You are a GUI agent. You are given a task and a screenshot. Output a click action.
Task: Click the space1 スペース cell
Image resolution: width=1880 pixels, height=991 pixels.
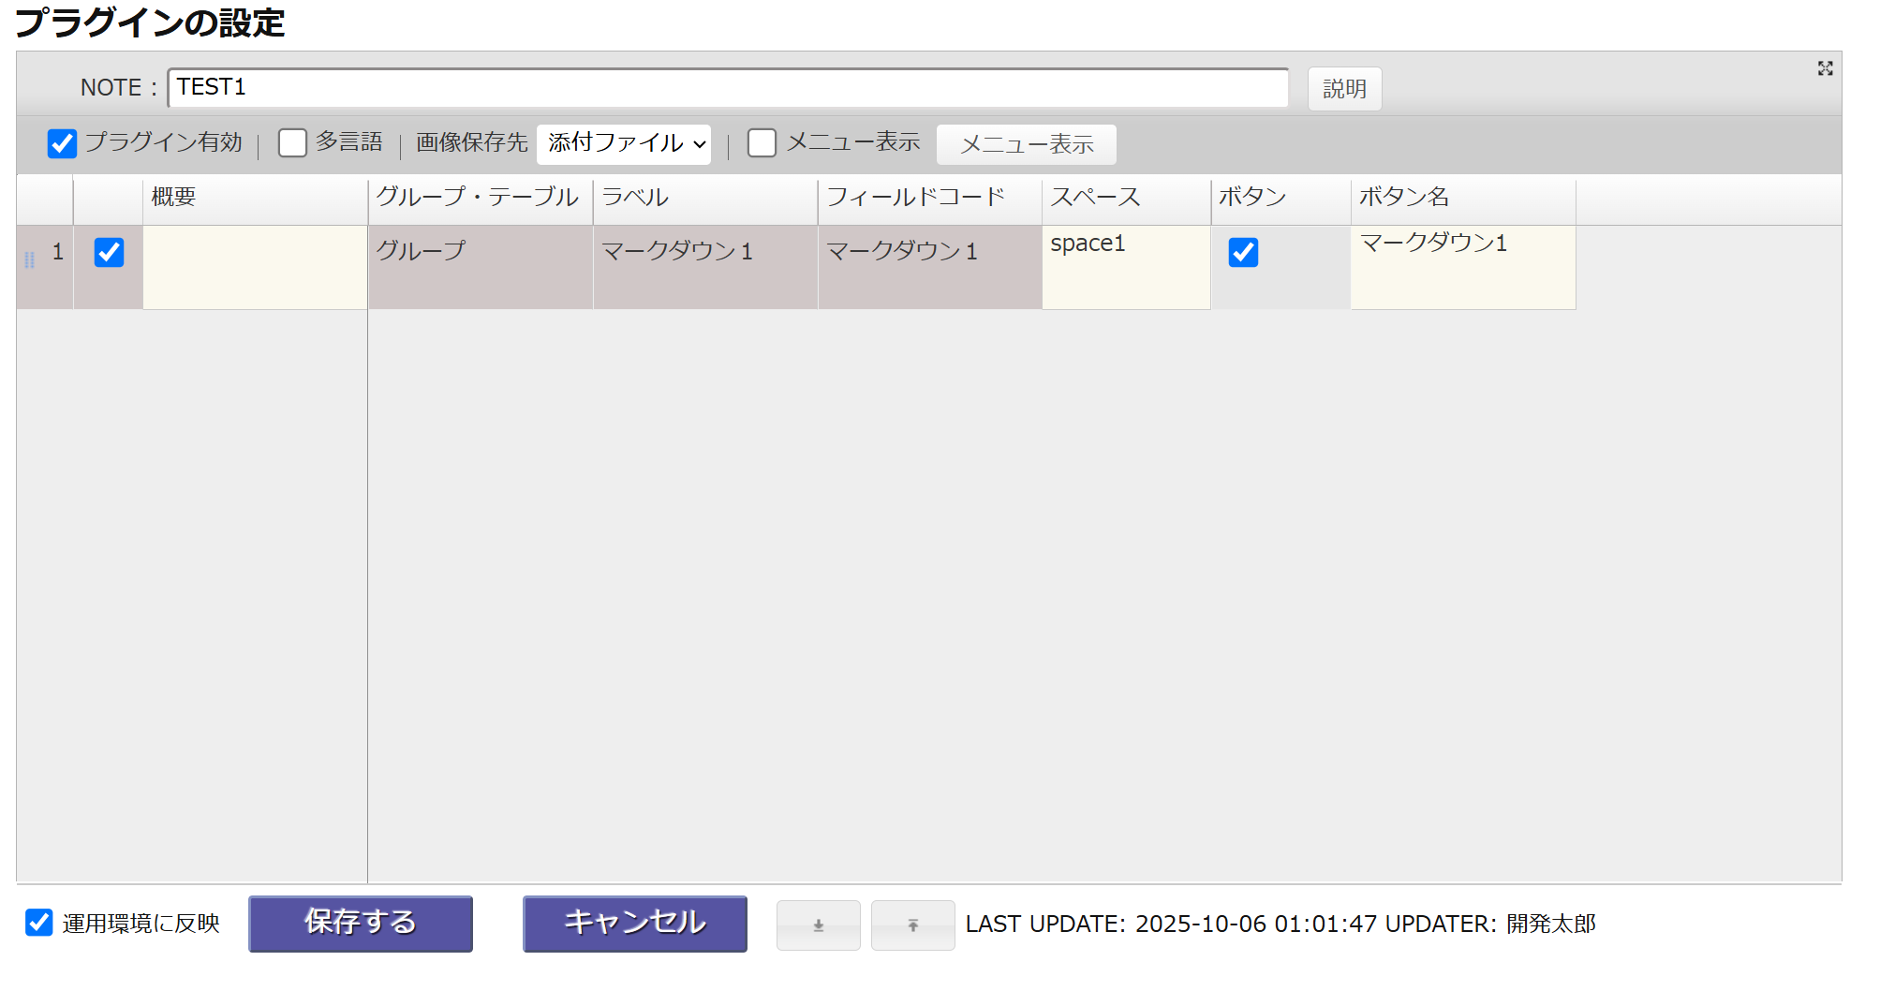pos(1126,267)
